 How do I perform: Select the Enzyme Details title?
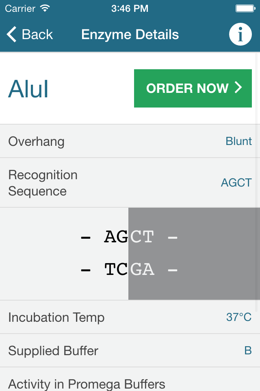130,34
